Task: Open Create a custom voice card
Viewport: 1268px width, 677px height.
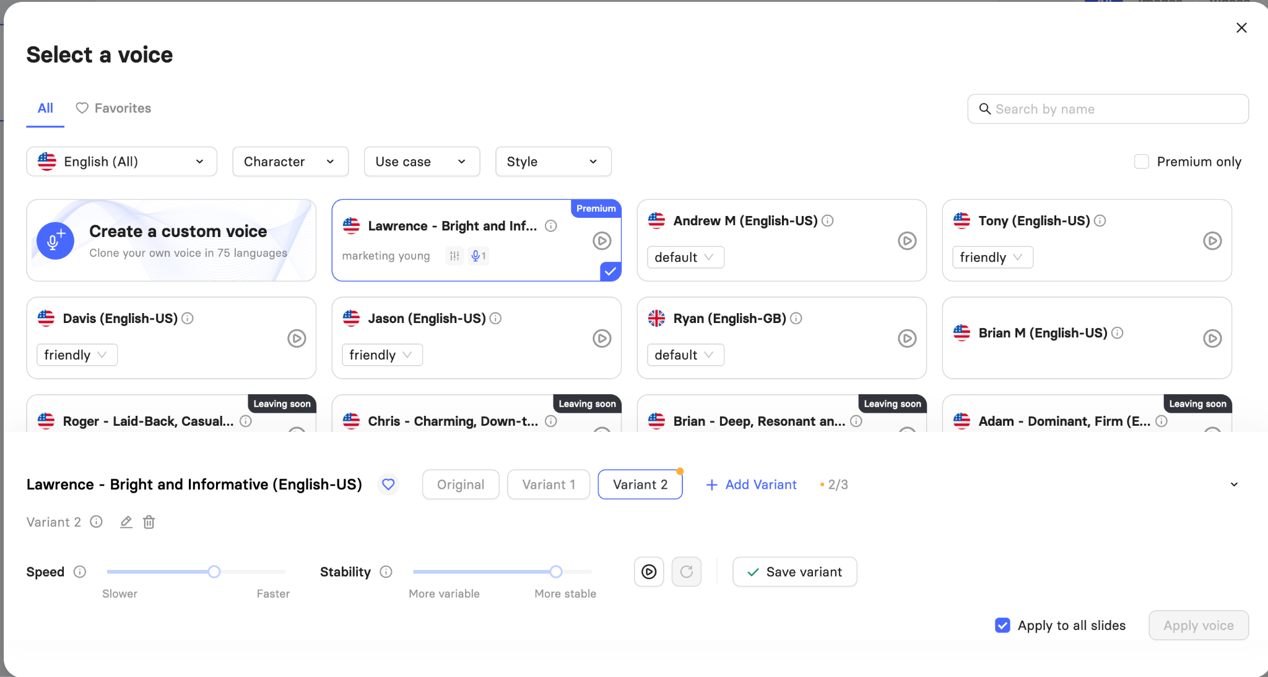Action: 172,240
